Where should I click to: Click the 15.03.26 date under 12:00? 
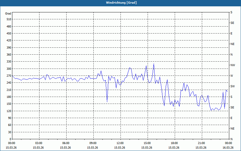point(120,148)
